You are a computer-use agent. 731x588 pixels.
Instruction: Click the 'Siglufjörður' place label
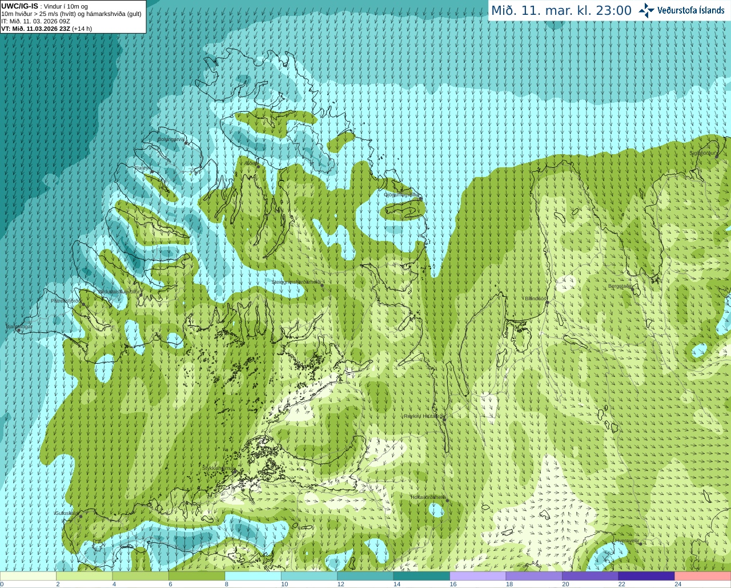point(703,153)
